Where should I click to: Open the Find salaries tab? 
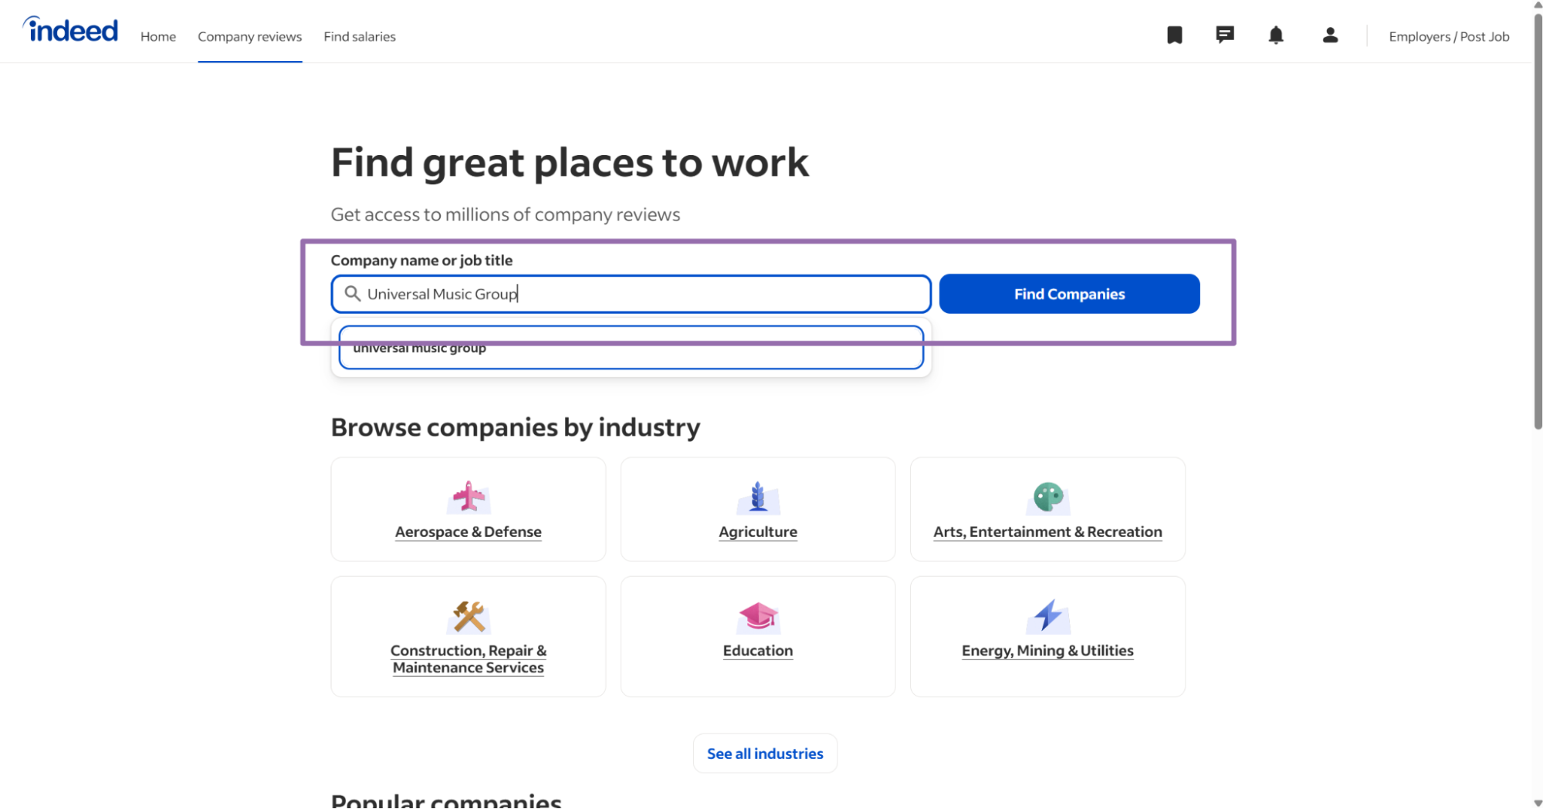[360, 37]
